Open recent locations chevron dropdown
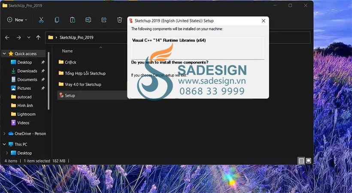 29,37
